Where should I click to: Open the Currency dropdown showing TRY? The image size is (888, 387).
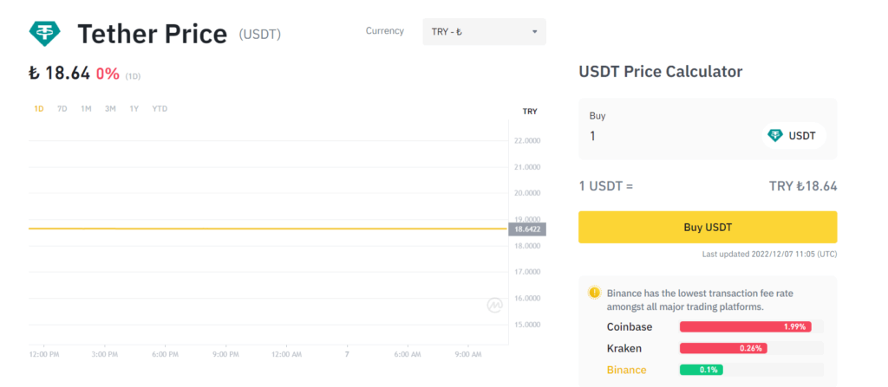(484, 32)
